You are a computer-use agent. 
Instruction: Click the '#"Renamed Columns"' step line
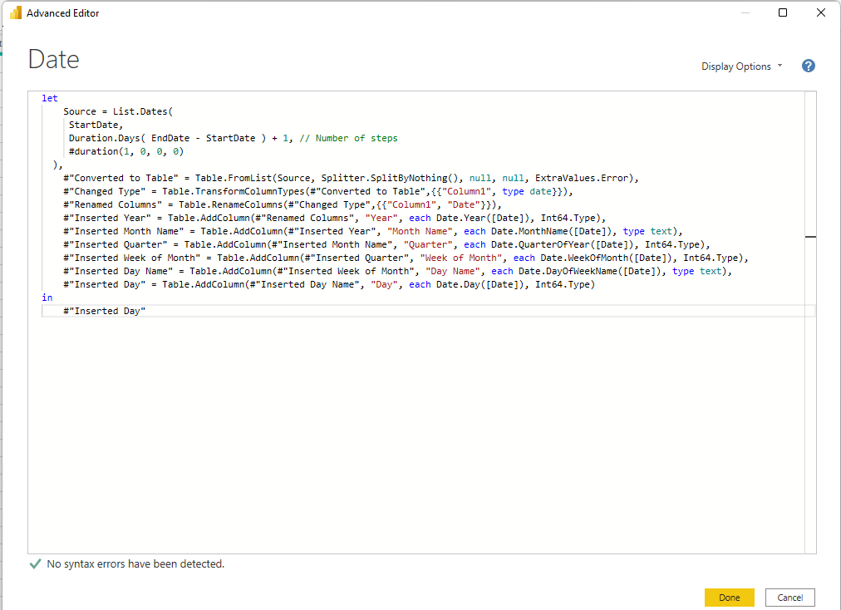[x=282, y=204]
